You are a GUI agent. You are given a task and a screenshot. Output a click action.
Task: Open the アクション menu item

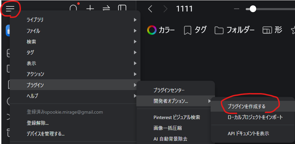75,74
